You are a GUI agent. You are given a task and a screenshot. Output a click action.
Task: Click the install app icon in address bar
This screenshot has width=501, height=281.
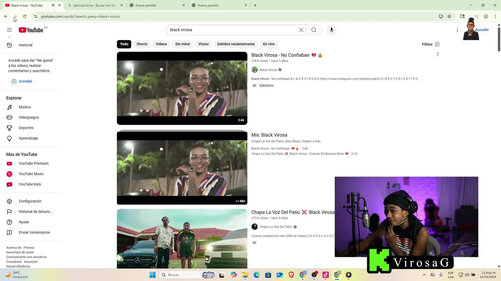(441, 16)
